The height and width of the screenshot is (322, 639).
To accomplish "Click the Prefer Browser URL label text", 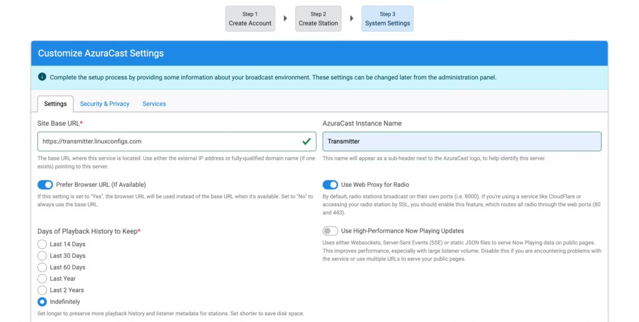I will coord(101,185).
